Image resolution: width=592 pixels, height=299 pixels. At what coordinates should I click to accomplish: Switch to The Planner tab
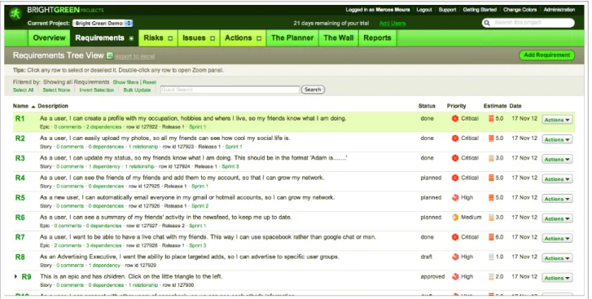coord(292,38)
